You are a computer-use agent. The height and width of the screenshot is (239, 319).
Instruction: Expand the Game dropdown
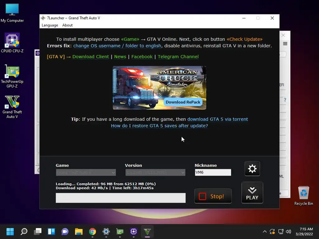pyautogui.click(x=86, y=172)
